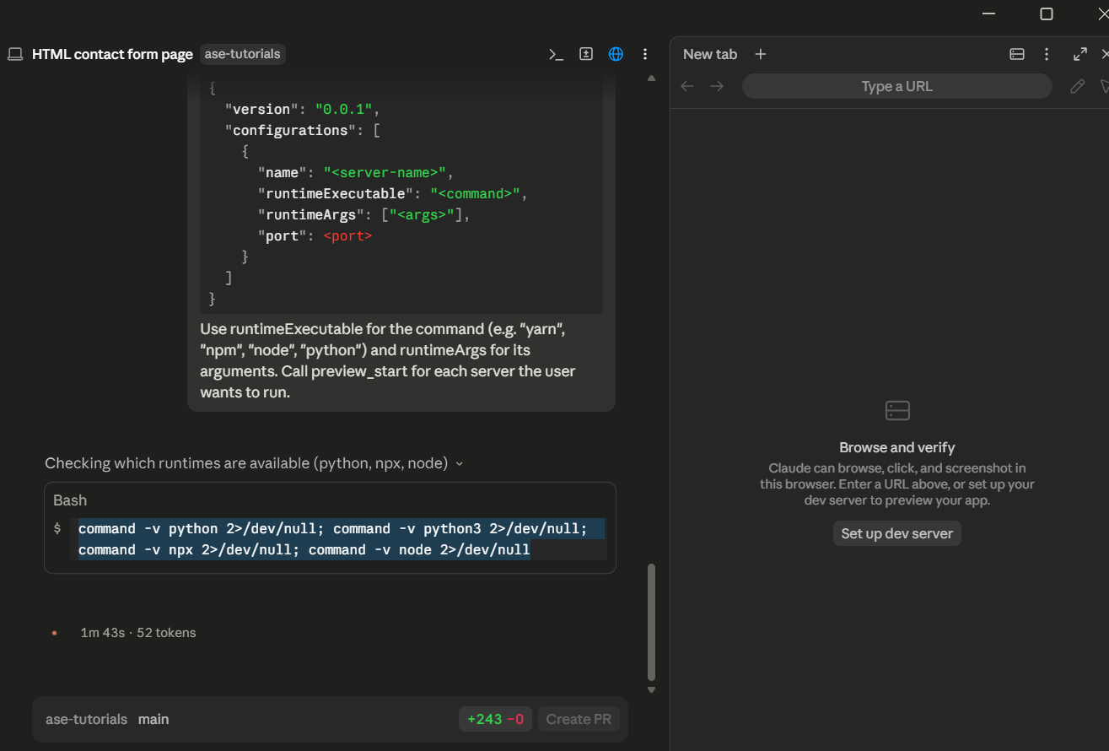The width and height of the screenshot is (1109, 751).
Task: Go forward in the preview browser
Action: 717,86
